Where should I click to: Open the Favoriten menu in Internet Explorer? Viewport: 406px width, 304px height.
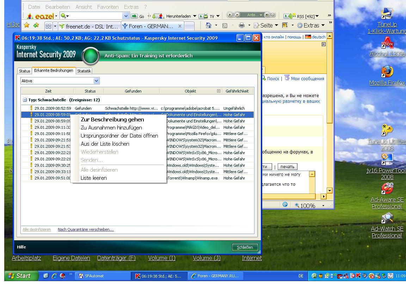[x=108, y=7]
